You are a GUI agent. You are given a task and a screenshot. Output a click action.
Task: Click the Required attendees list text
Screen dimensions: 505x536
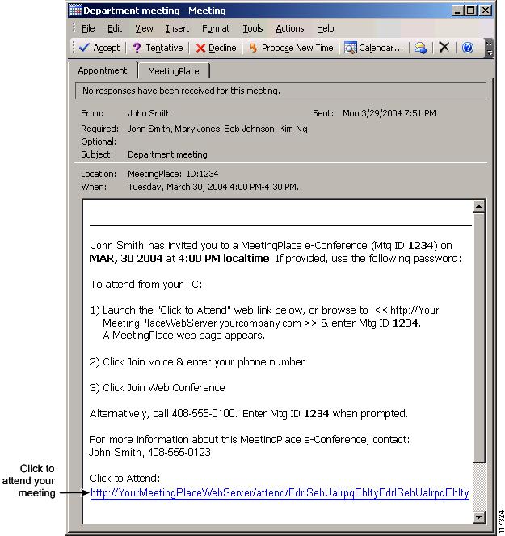(x=217, y=129)
